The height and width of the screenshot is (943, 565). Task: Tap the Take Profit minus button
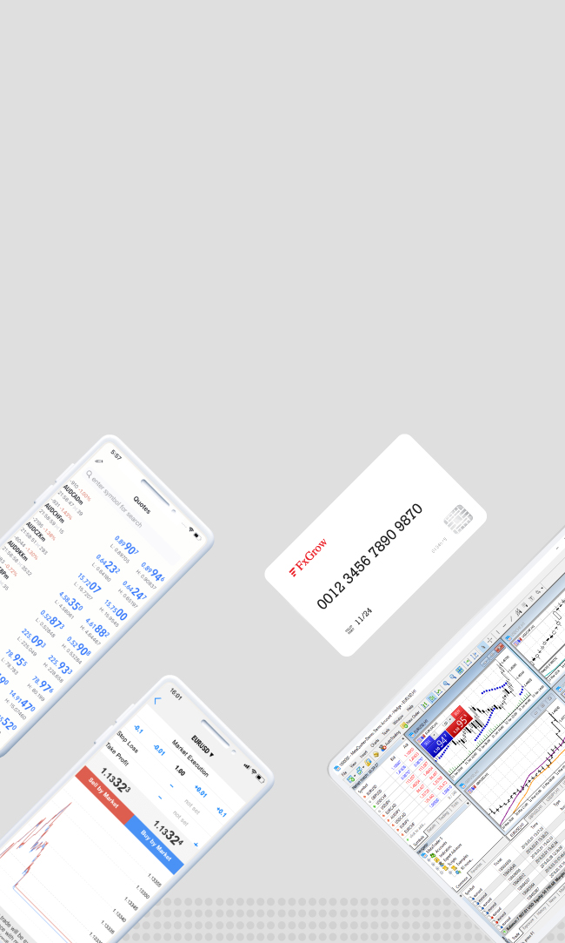[160, 798]
